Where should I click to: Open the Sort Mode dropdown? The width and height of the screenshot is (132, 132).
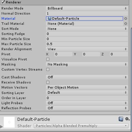[x=87, y=29]
